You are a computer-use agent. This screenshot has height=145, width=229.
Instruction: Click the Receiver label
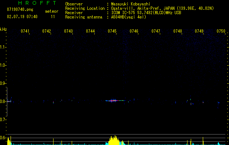[x=74, y=13]
